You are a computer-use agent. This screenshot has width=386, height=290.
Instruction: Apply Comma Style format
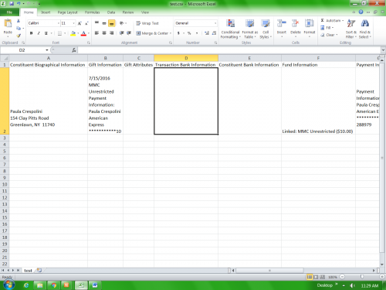pyautogui.click(x=197, y=33)
